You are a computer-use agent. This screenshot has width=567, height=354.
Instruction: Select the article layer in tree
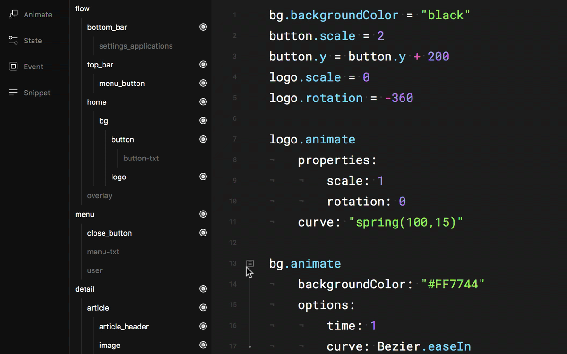pyautogui.click(x=98, y=308)
